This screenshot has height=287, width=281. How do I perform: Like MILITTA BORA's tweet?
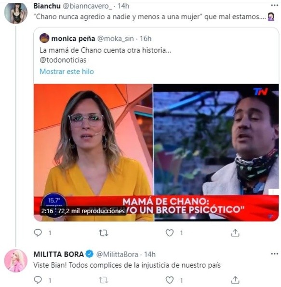click(x=170, y=280)
